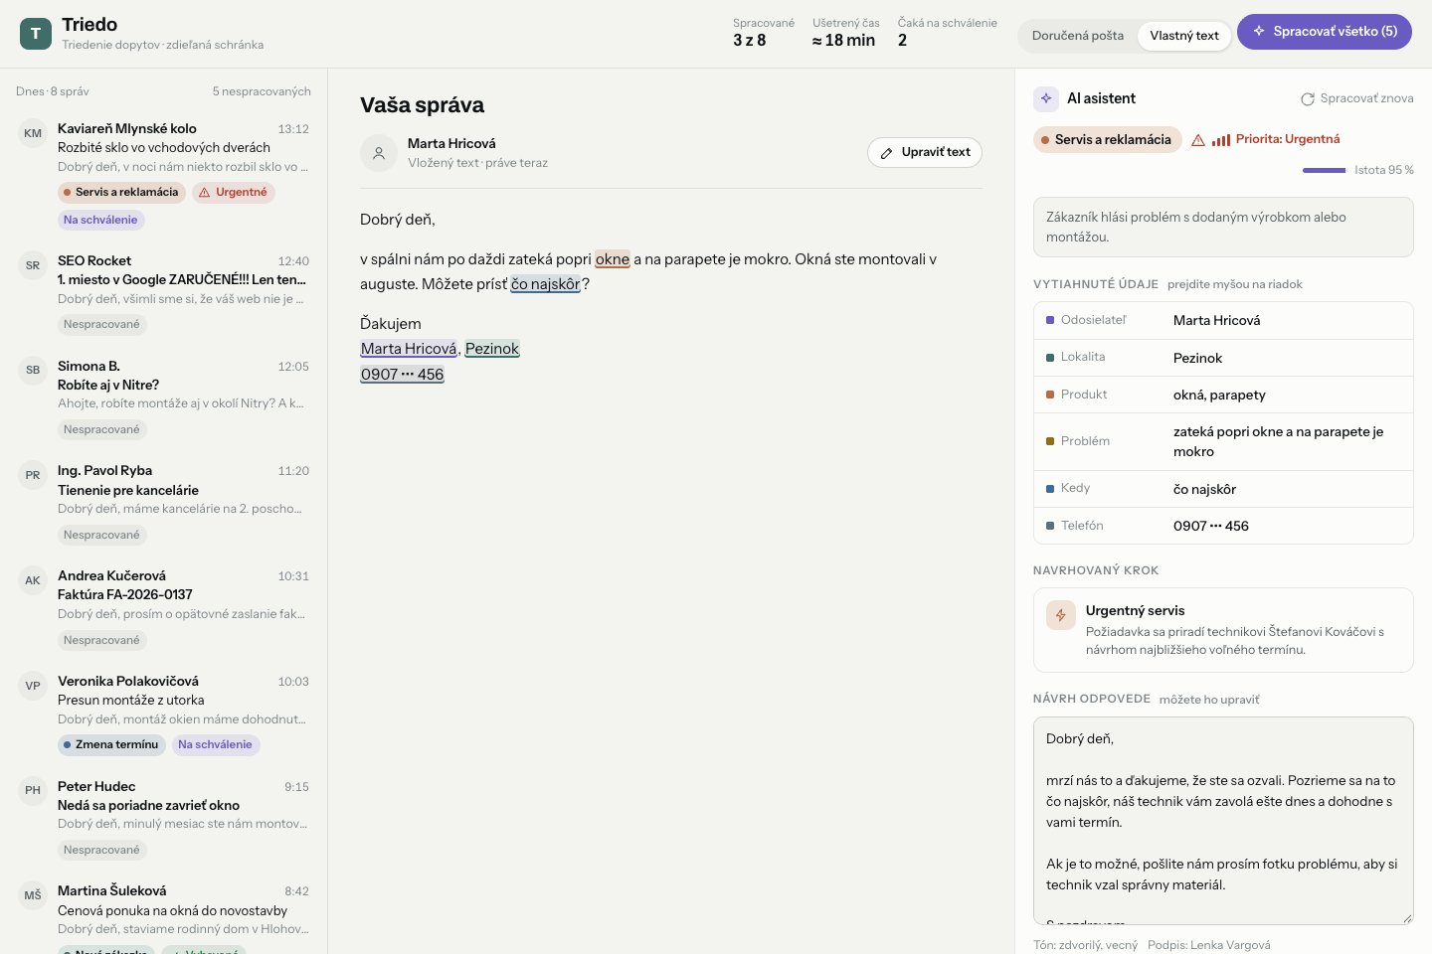Click the Servis a reklamácia category pill in assistant panel
Image resolution: width=1432 pixels, height=954 pixels.
[1108, 140]
